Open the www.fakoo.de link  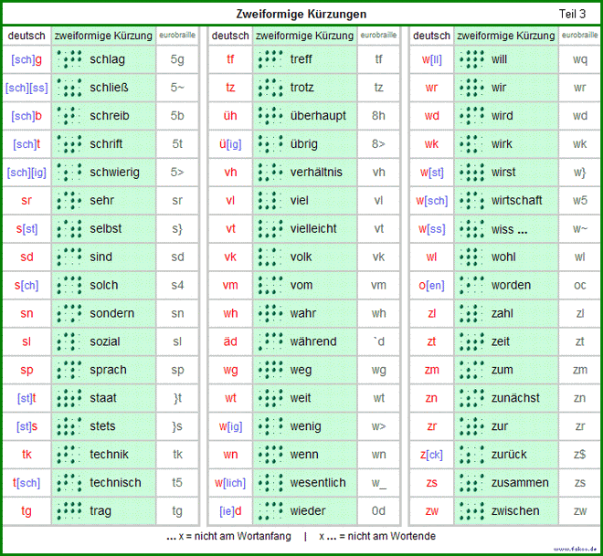tap(576, 549)
